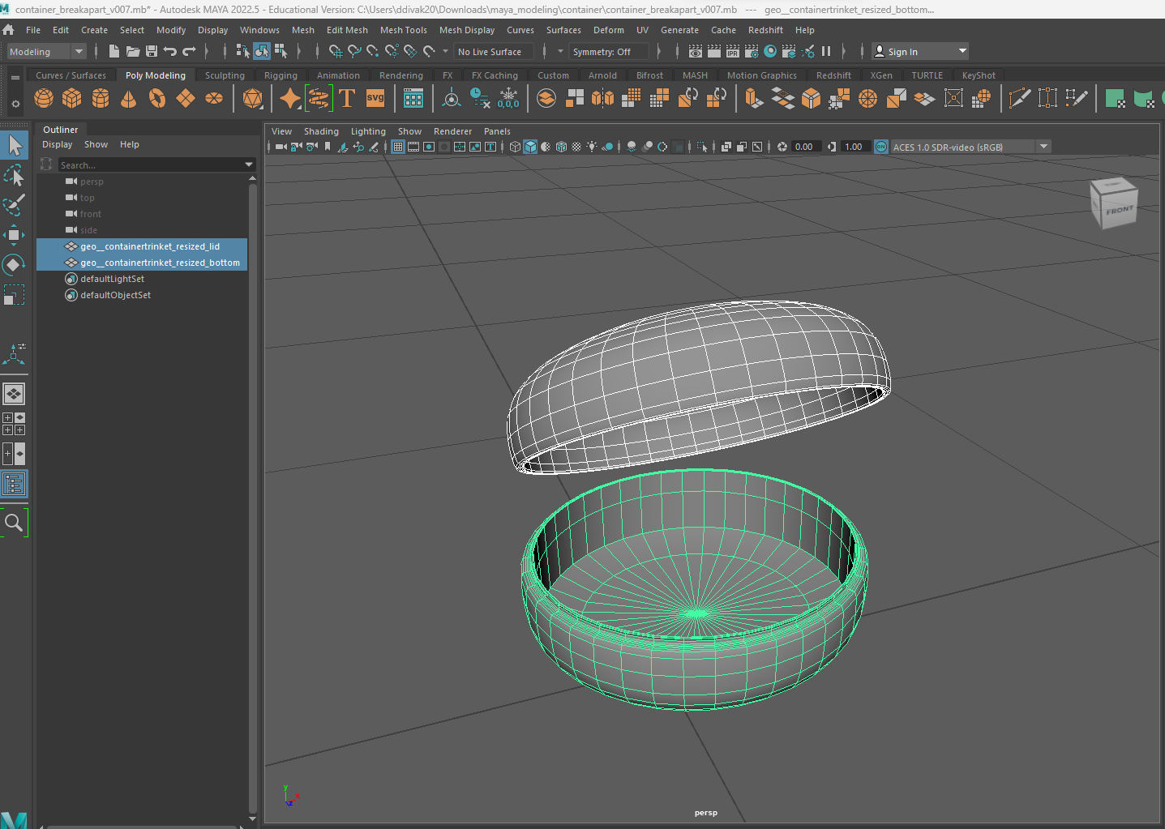Image resolution: width=1165 pixels, height=829 pixels.
Task: Toggle the viewport grid display
Action: click(398, 147)
